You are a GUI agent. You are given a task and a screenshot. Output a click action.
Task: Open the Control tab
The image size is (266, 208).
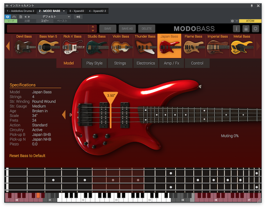tap(197, 63)
